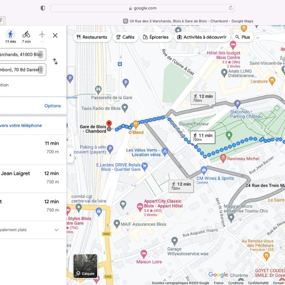285x285 pixels.
Task: Collapse the side panel arrow
Action: click(70, 155)
